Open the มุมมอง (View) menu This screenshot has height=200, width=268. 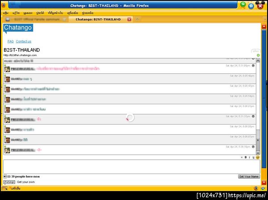(x=28, y=13)
